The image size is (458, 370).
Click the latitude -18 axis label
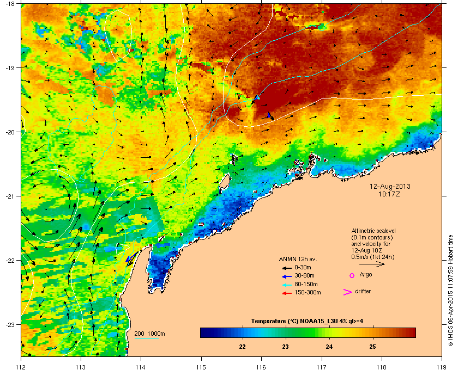pos(9,4)
